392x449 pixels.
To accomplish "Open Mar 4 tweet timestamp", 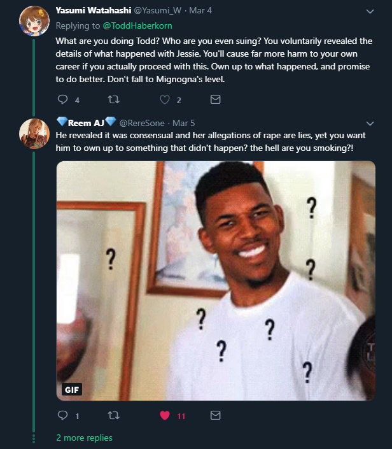I will point(200,11).
